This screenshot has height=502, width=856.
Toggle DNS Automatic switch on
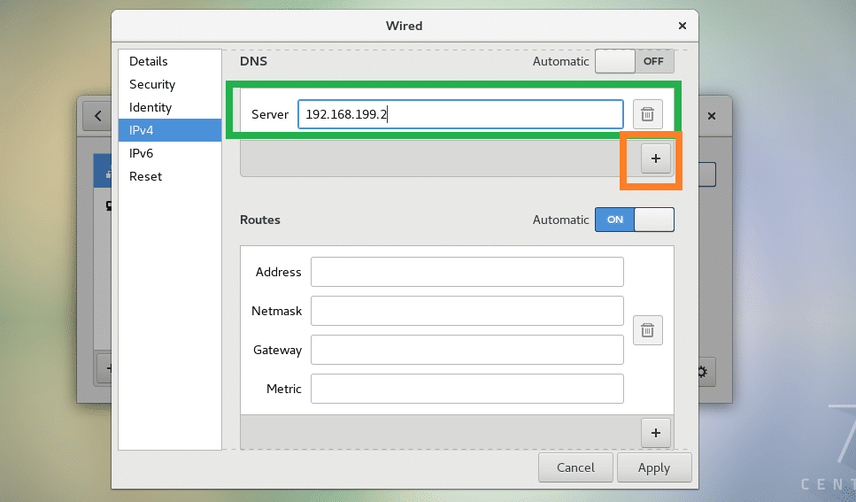[x=634, y=62]
